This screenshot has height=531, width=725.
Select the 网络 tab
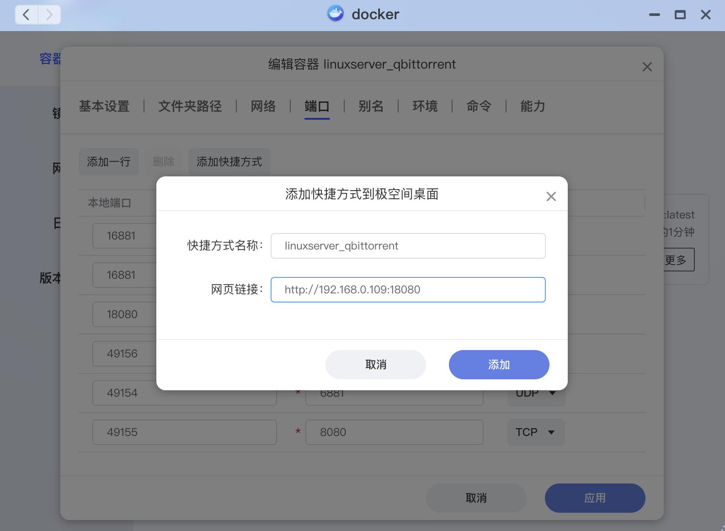tap(263, 106)
